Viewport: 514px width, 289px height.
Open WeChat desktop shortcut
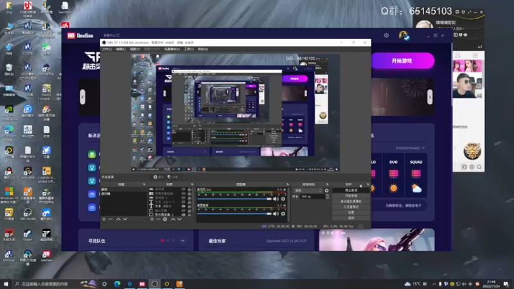pyautogui.click(x=46, y=49)
